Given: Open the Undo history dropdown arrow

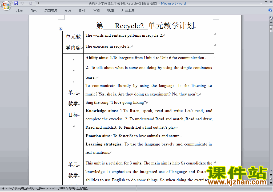Looking at the screenshot, I should coord(26,3).
